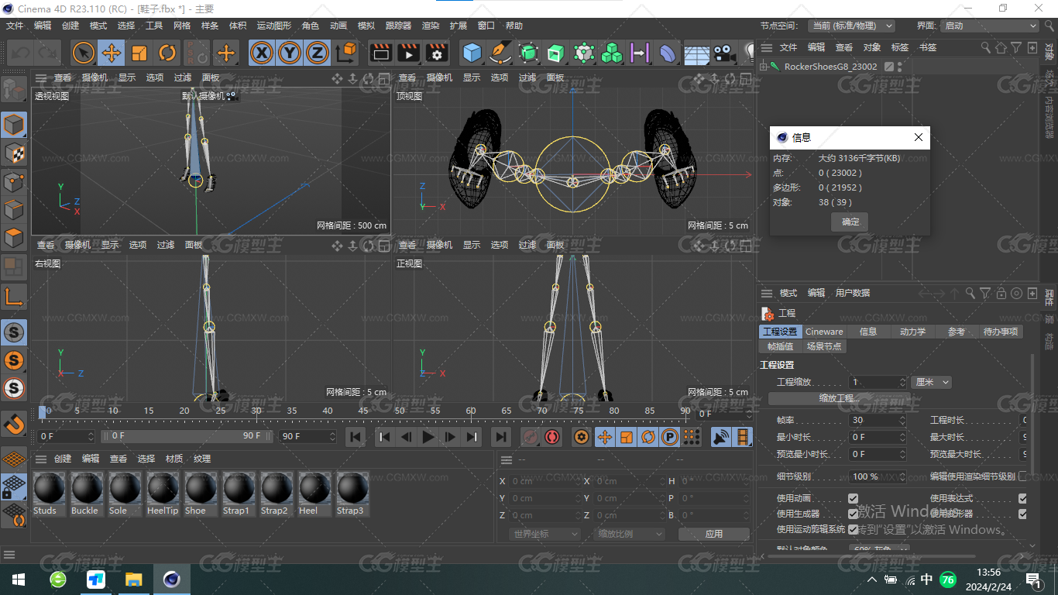Jump to the end of the animation

[501, 437]
